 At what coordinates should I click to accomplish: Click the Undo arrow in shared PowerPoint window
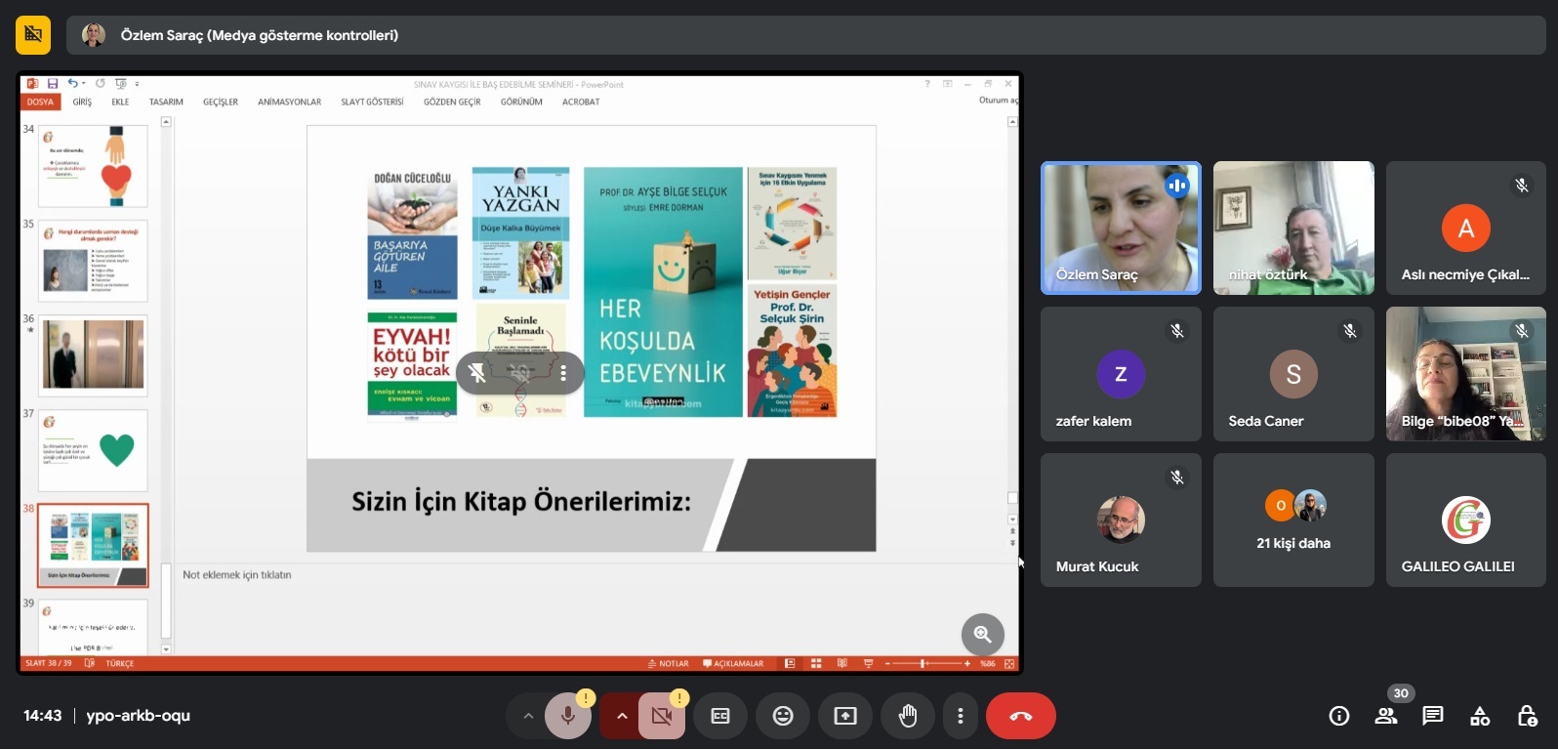[72, 84]
